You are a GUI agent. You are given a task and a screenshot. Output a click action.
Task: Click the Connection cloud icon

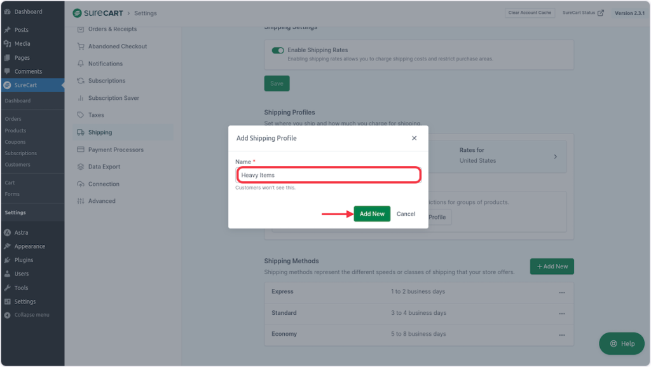[81, 184]
